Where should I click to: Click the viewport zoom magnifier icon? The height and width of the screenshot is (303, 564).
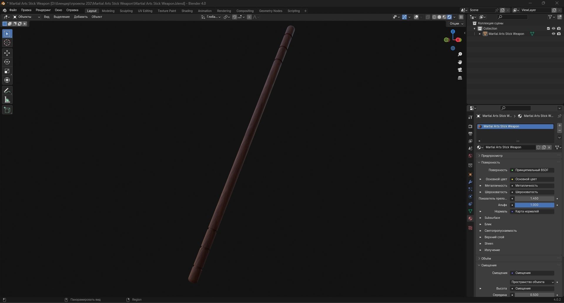[460, 54]
